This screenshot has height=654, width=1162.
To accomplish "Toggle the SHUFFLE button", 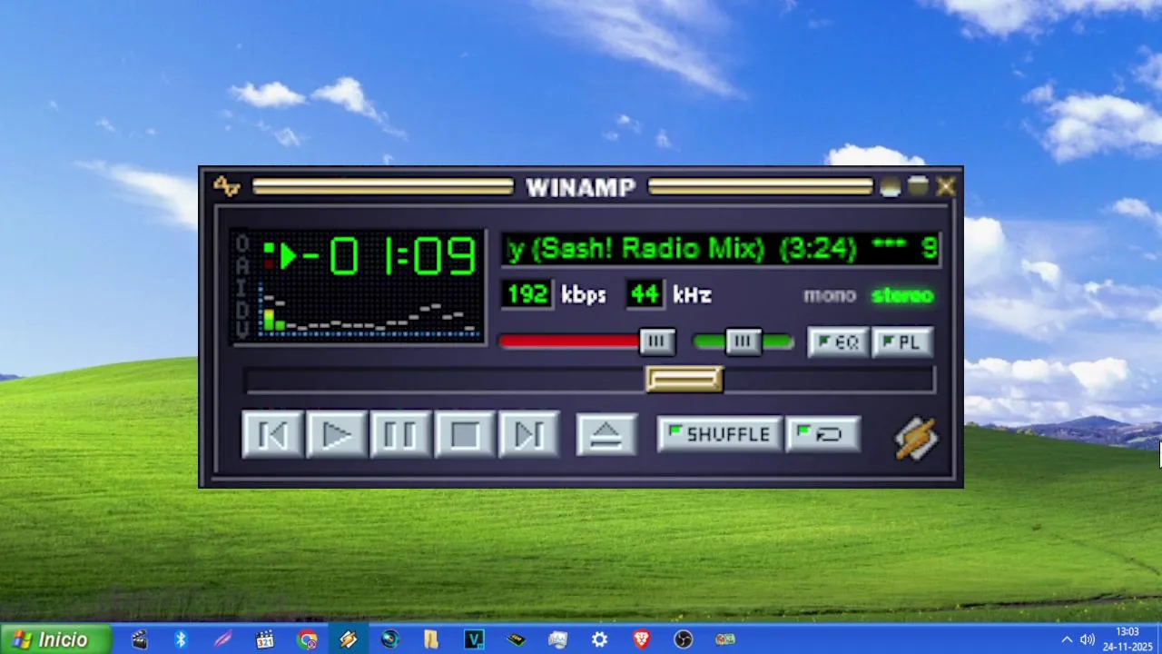I will [719, 435].
